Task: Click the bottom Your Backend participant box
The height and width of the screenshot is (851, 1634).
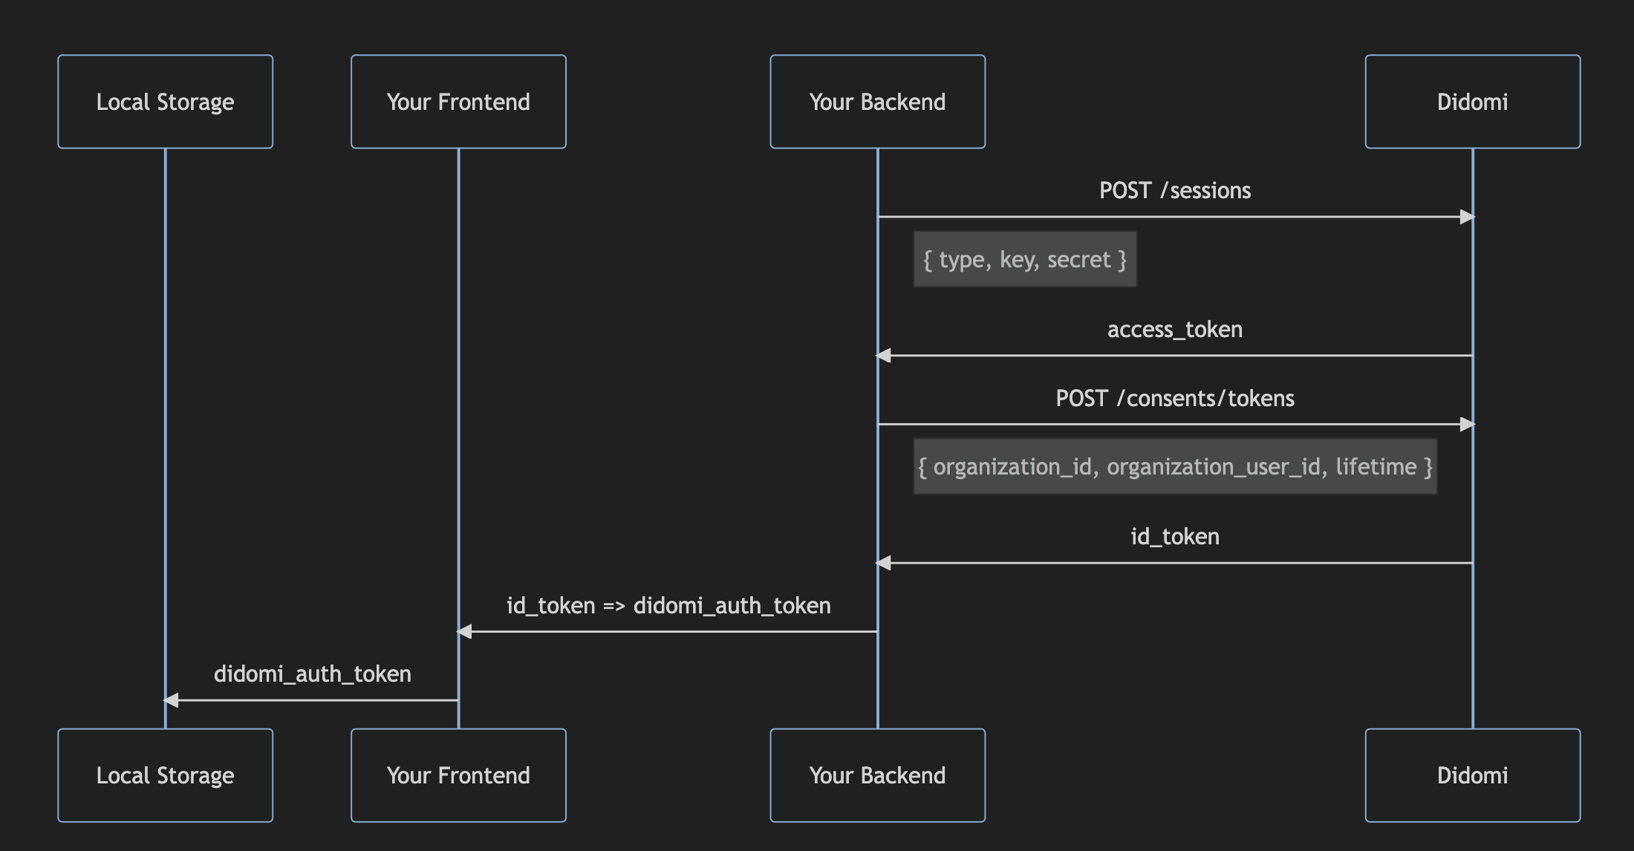Action: click(x=877, y=775)
